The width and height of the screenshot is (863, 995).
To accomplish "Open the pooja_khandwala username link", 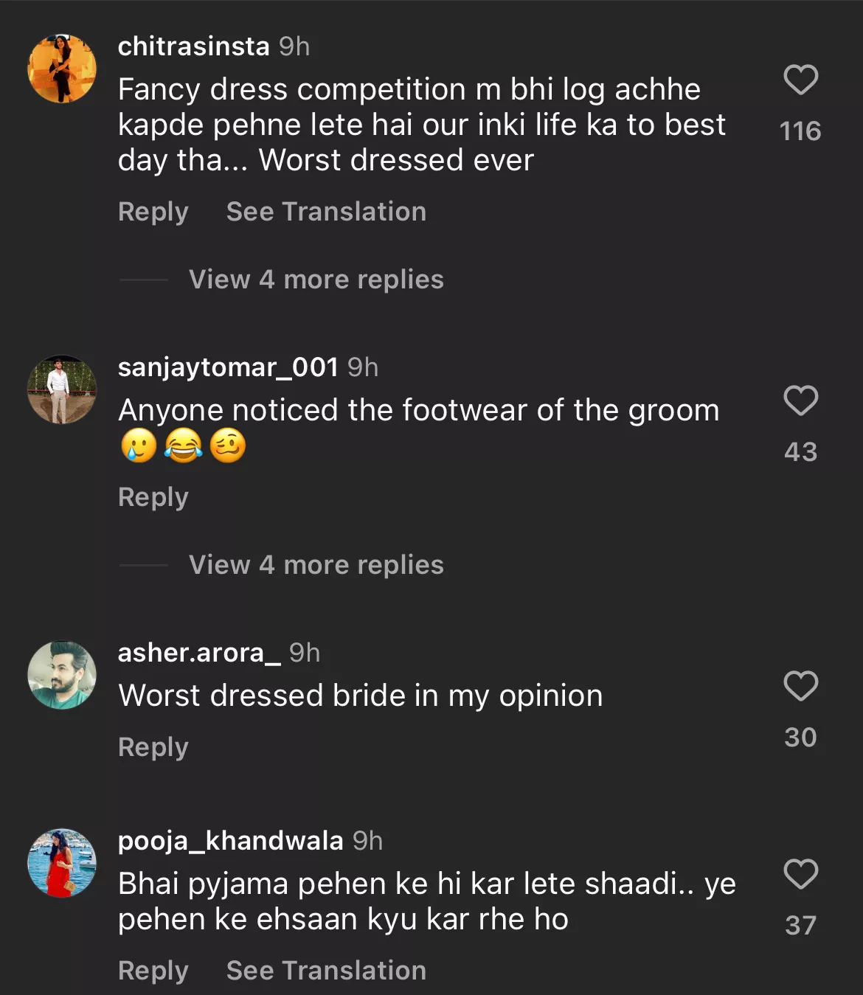I will pyautogui.click(x=230, y=841).
